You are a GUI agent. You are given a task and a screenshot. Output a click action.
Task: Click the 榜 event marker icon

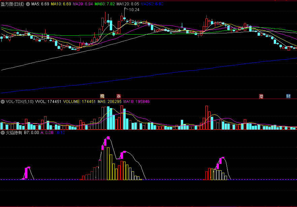pos(102,96)
